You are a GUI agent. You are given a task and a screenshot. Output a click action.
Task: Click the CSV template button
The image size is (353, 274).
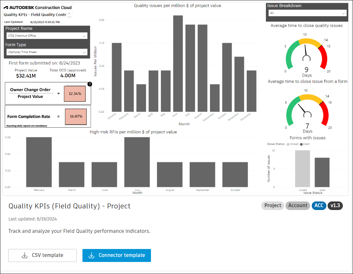point(42,255)
